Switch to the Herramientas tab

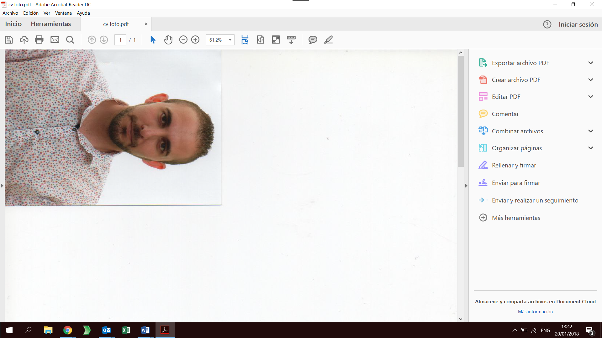point(51,24)
